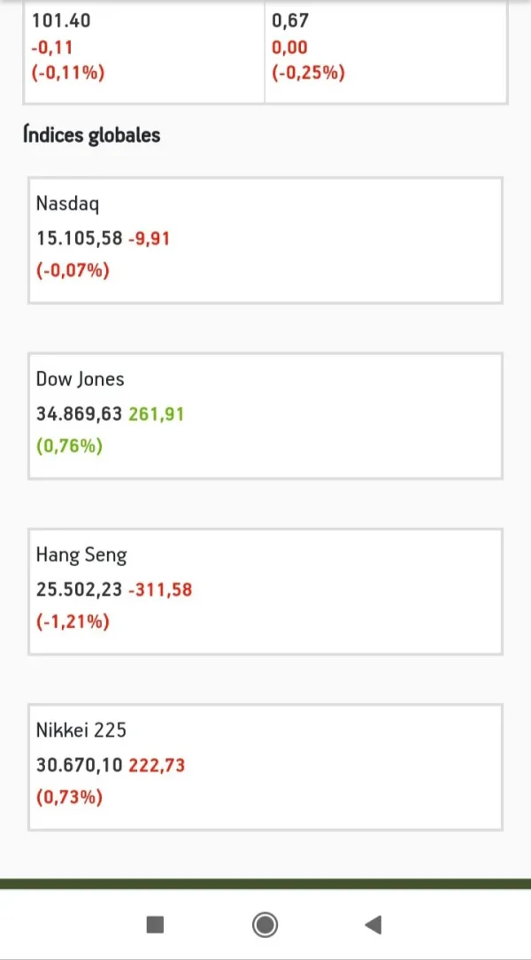
Task: Click the 0,67 quote value at top
Action: (290, 20)
